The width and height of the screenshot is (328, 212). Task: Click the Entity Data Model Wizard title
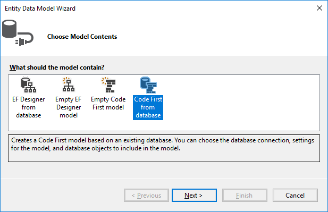point(40,9)
